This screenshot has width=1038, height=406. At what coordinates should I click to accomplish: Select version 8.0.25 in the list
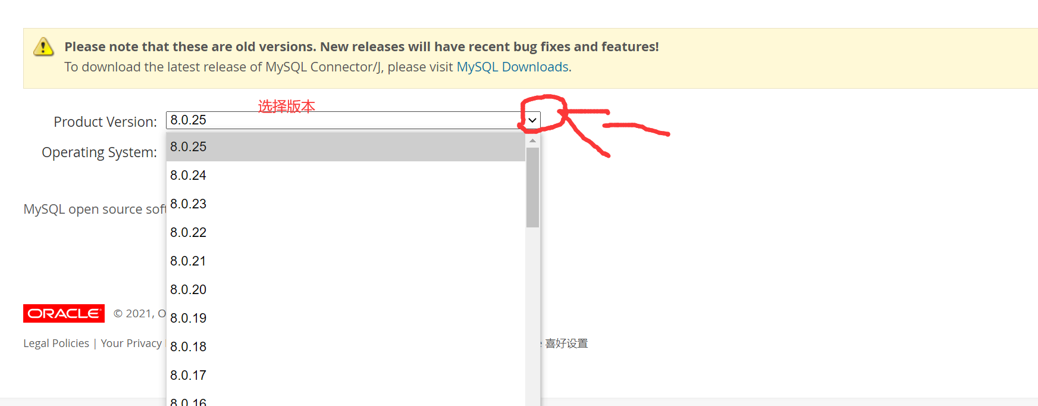(x=346, y=146)
